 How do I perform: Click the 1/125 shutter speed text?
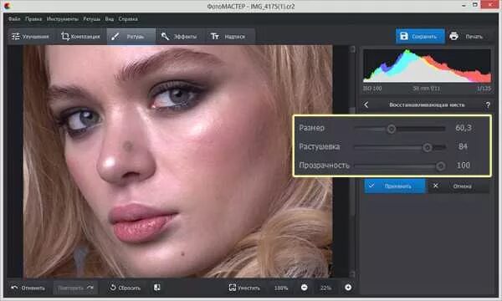(x=484, y=89)
